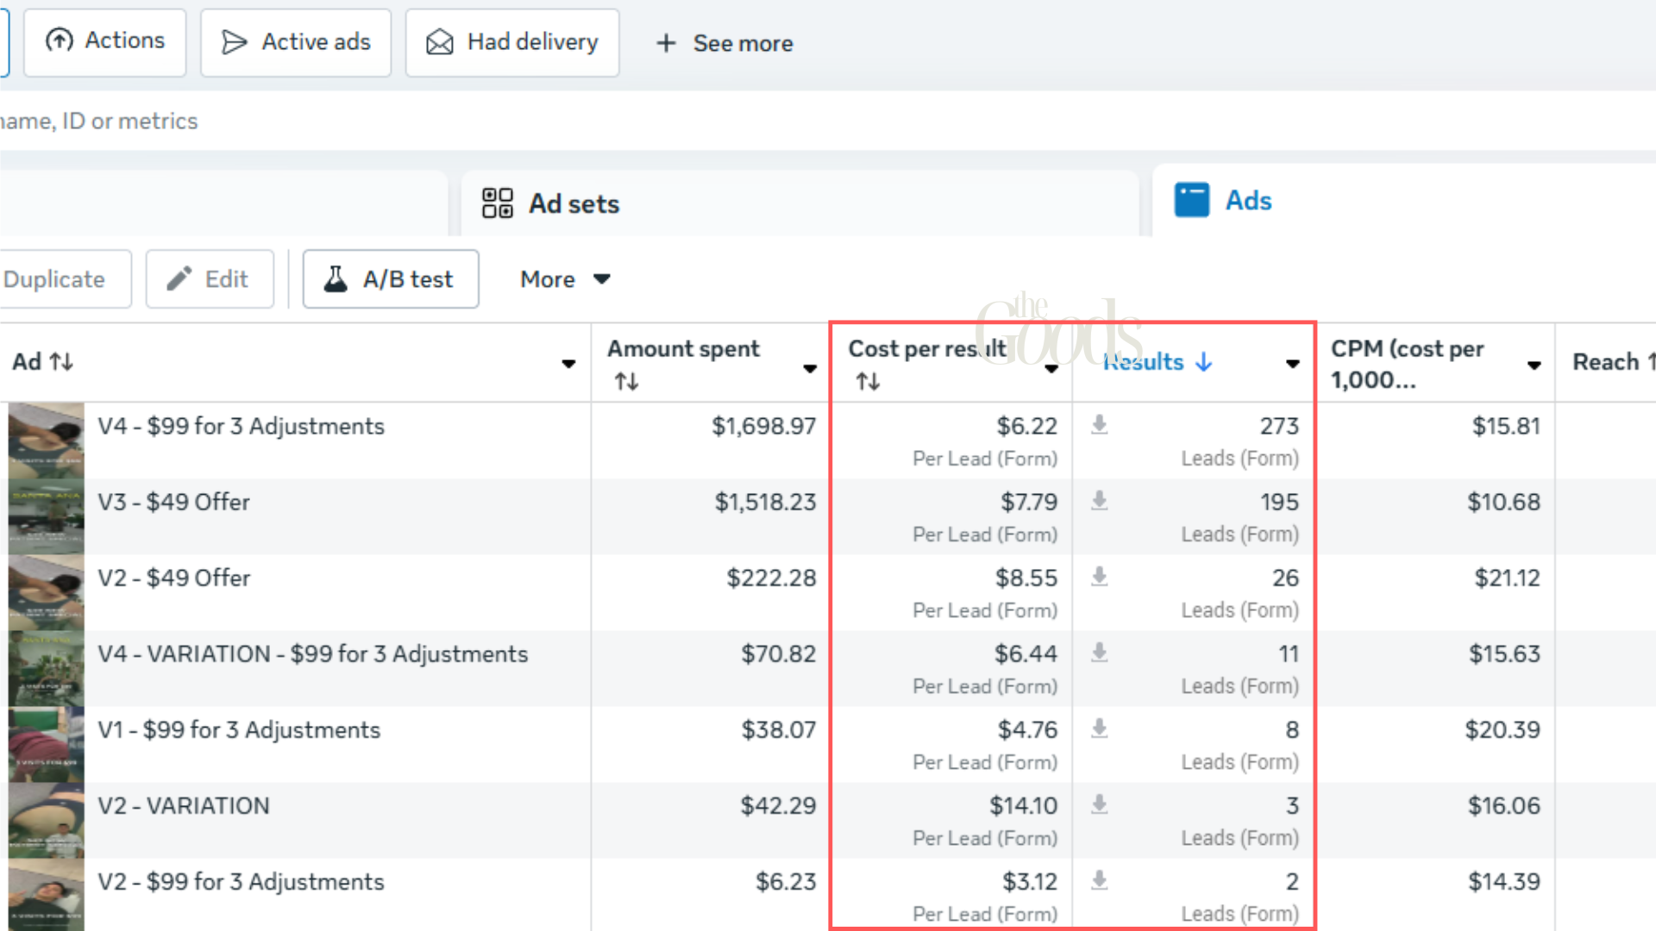Switch to the Ad sets tab
The image size is (1656, 931).
pos(800,203)
